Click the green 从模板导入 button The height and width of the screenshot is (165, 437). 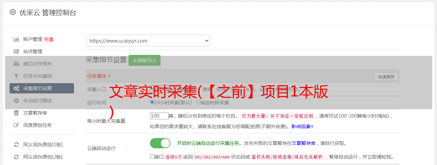145,60
